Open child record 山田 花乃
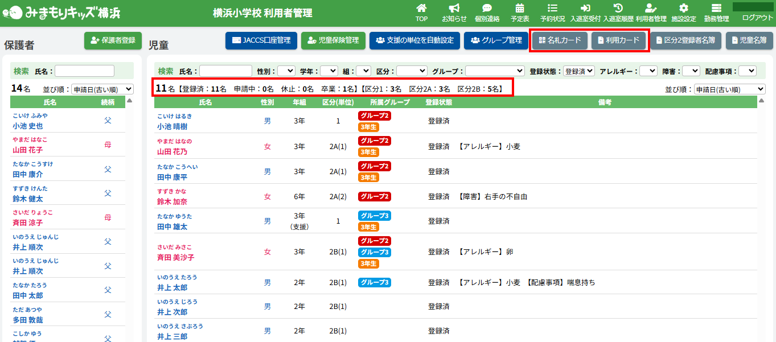The image size is (776, 342). (x=172, y=152)
